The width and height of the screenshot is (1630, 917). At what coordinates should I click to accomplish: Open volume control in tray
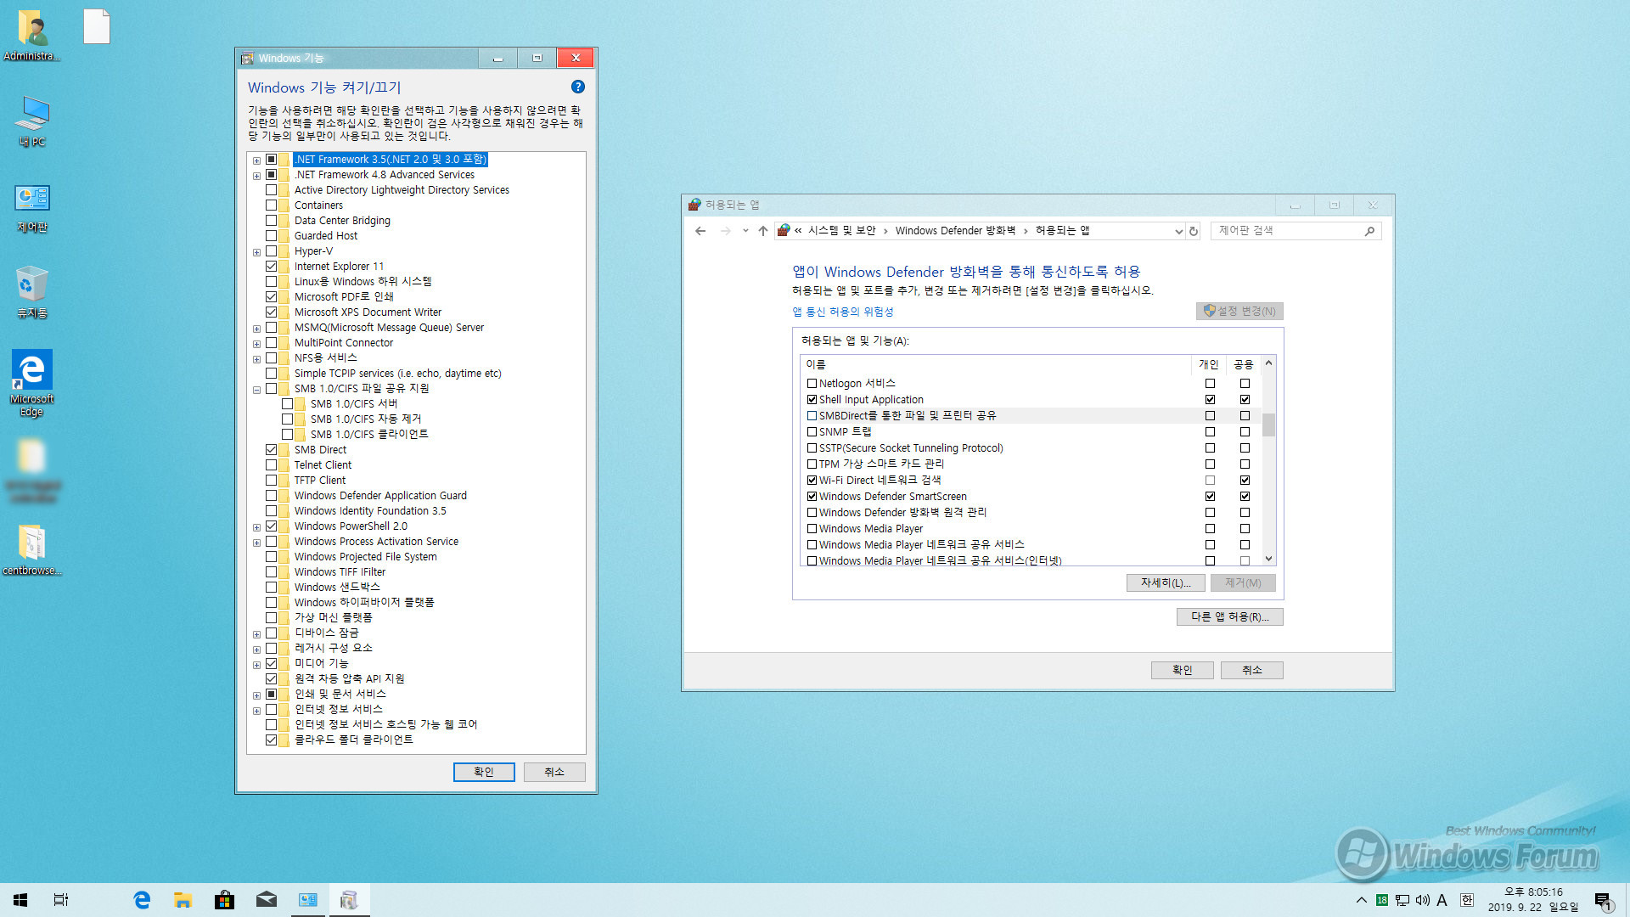[x=1422, y=900]
